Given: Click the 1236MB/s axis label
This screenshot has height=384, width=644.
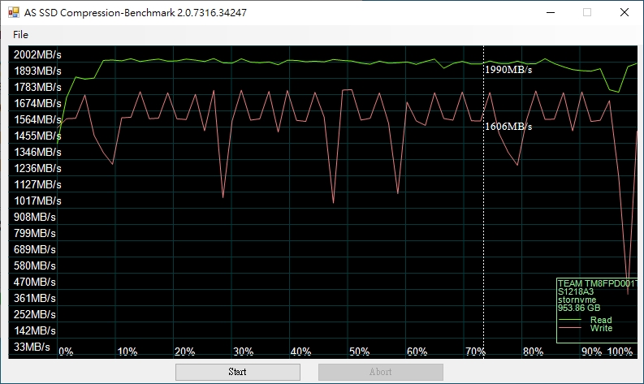Looking at the screenshot, I should click(x=37, y=168).
